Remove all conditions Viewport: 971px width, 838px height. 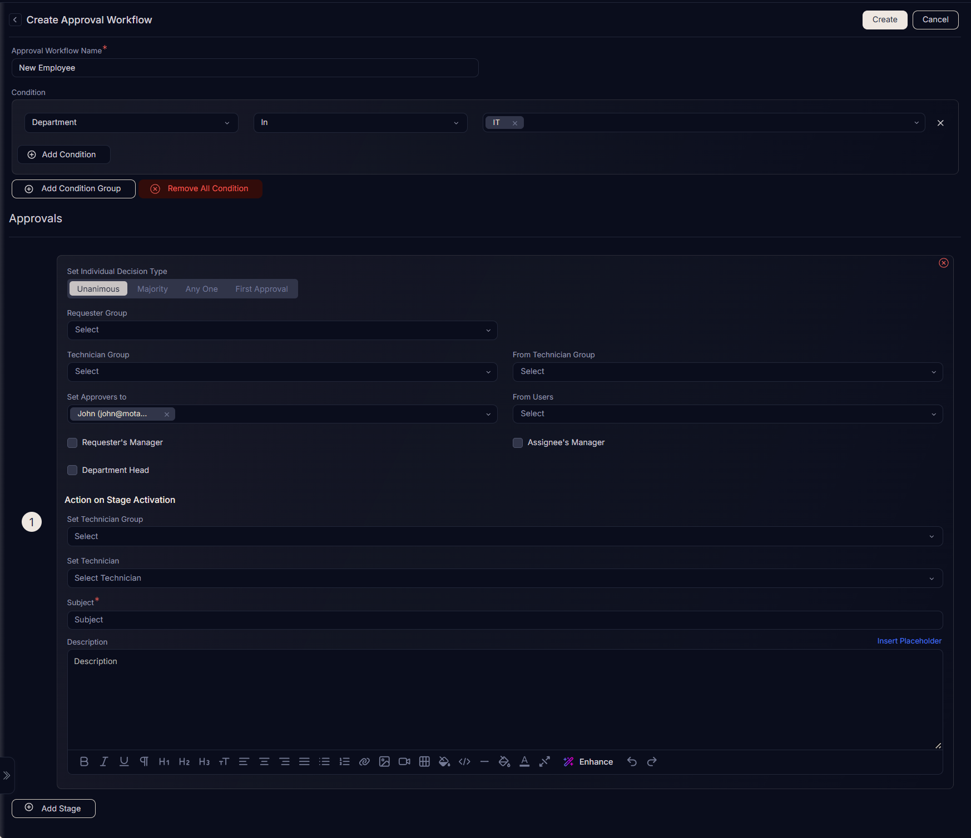point(201,189)
